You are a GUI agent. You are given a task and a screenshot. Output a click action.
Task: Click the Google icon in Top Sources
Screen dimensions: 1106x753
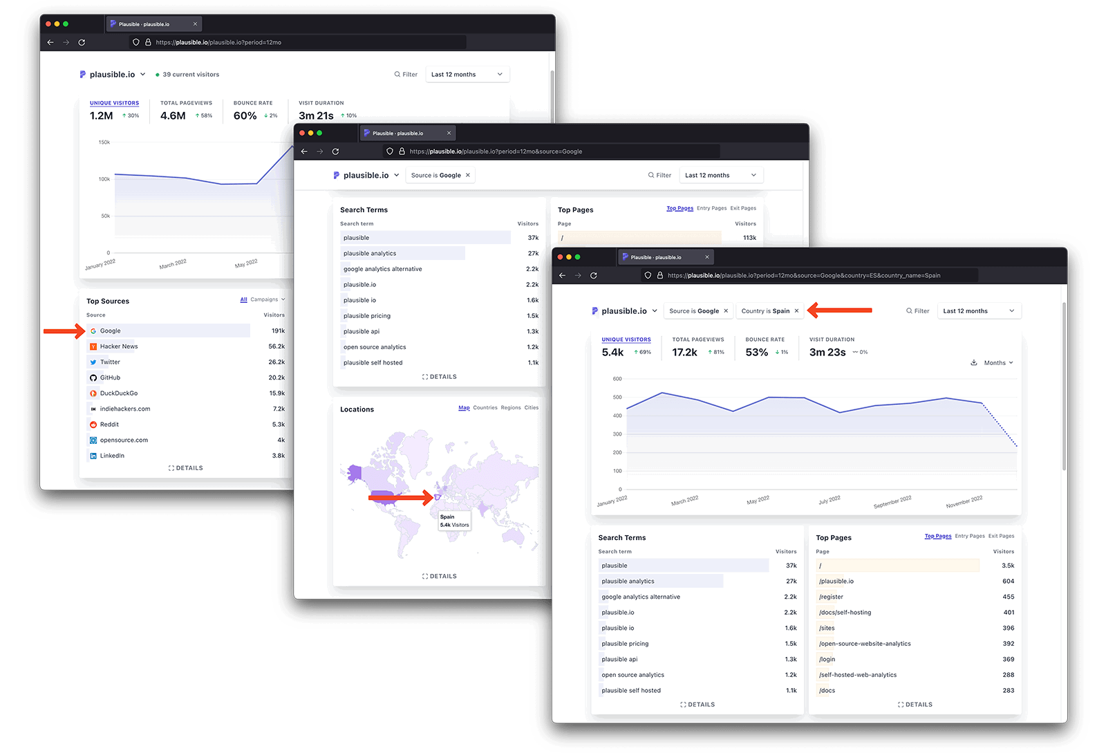94,331
